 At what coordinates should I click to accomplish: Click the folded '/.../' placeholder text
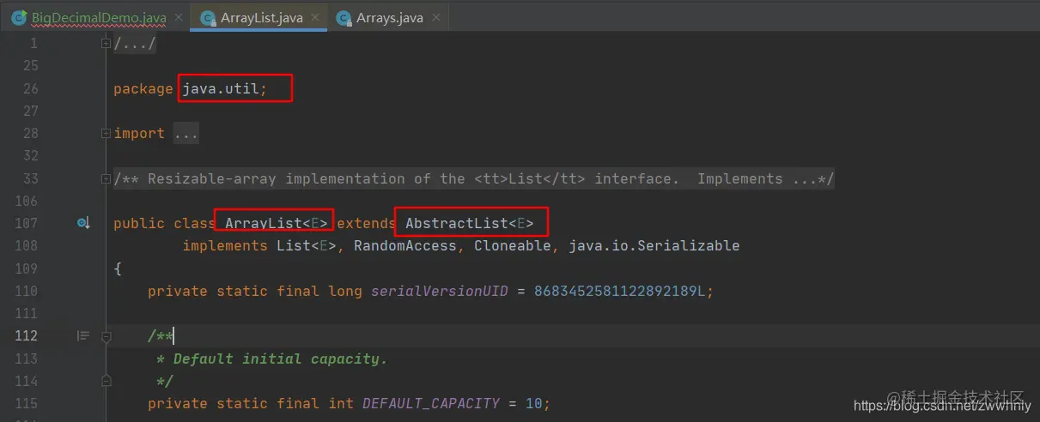135,43
